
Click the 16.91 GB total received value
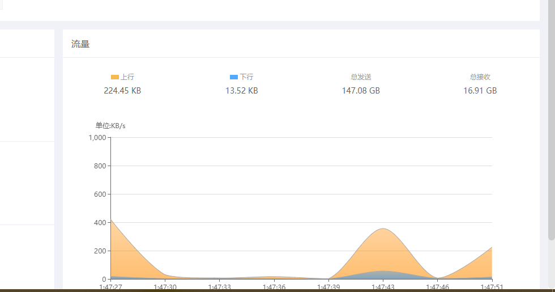pyautogui.click(x=480, y=91)
